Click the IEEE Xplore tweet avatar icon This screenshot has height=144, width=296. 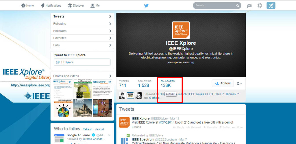tap(124, 122)
